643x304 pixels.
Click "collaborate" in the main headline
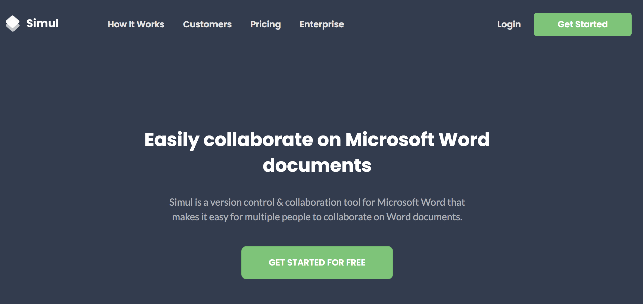click(x=258, y=140)
